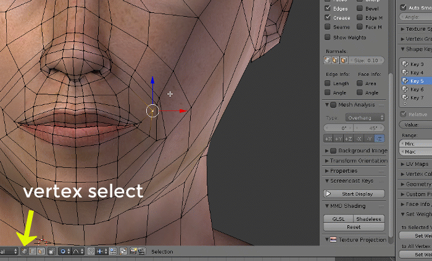This screenshot has height=261, width=432.
Task: Collapse the Mesh Analysis panel
Action: coord(327,105)
